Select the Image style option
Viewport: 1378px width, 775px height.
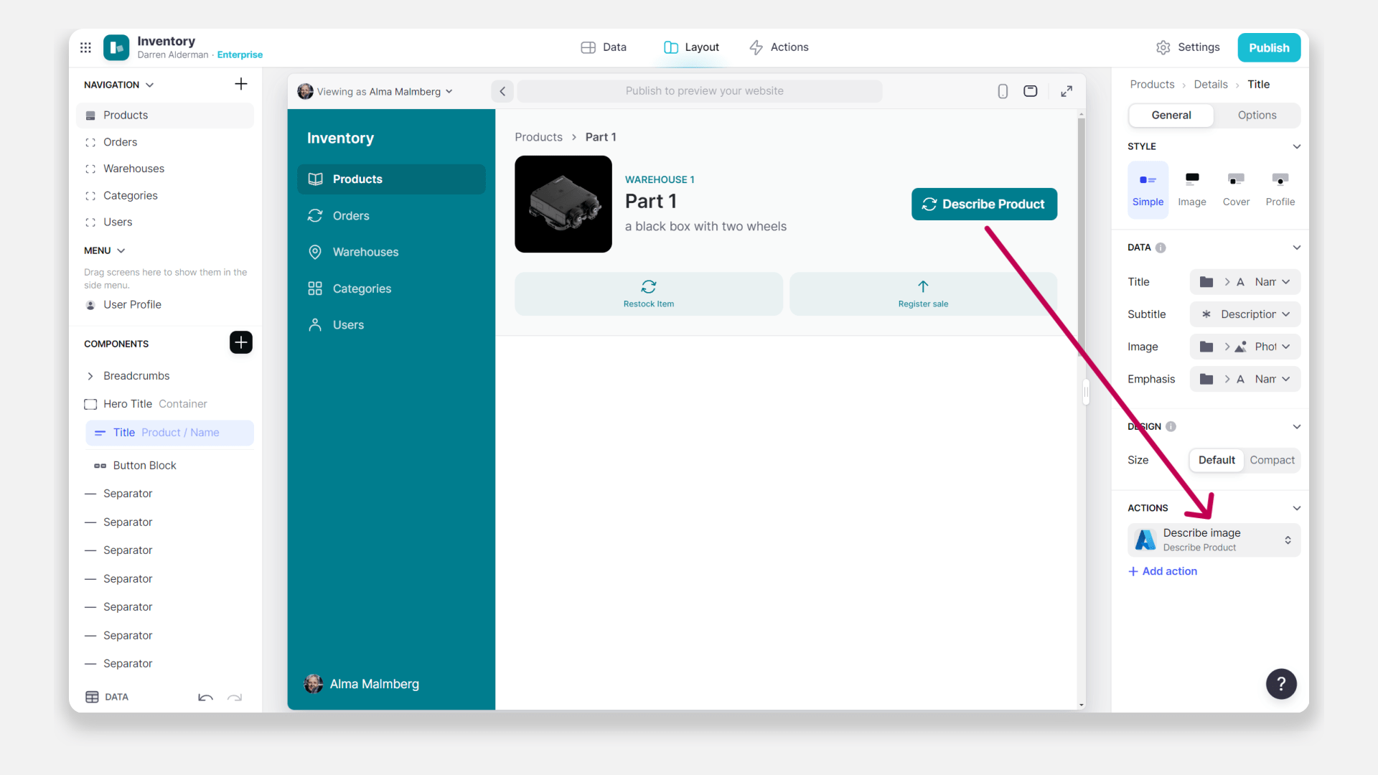click(x=1191, y=189)
